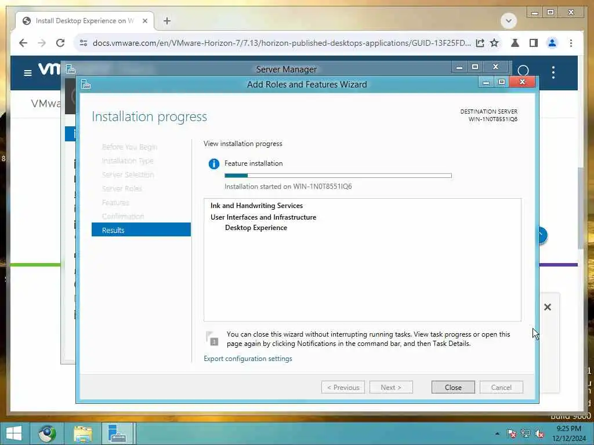Viewport: 594px width, 445px height.
Task: Open site information icon in address bar
Action: (x=84, y=43)
